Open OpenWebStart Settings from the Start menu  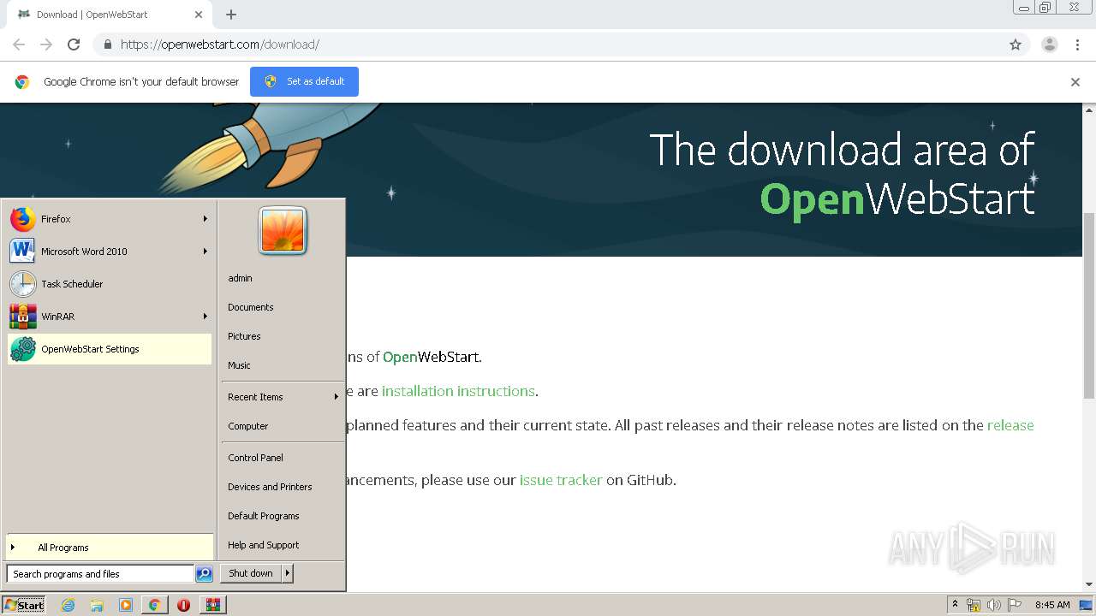tap(109, 349)
